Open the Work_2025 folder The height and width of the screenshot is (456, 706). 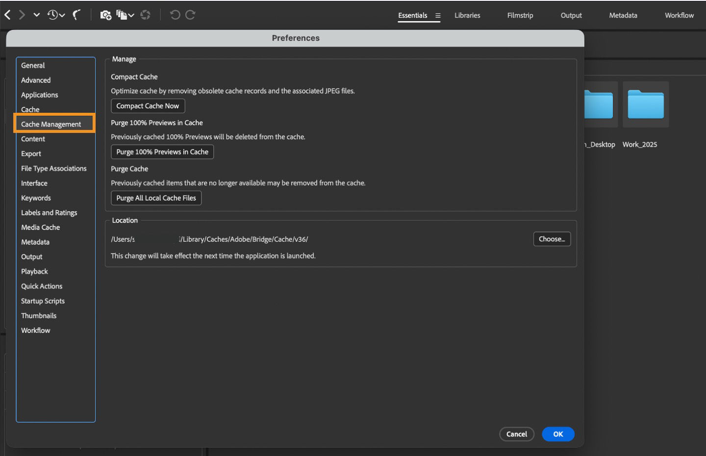645,104
